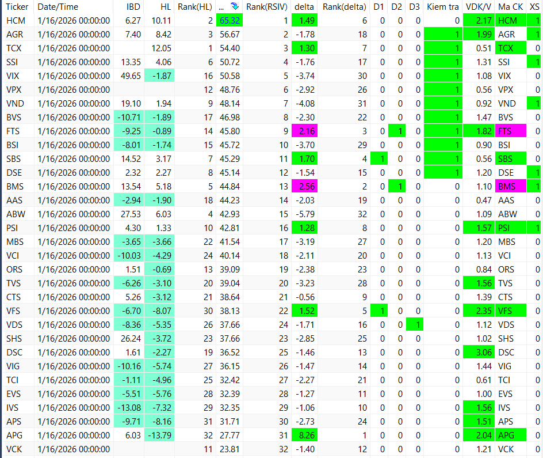Click the green APG cell in Ma CK column
543x458 pixels.
pyautogui.click(x=511, y=435)
